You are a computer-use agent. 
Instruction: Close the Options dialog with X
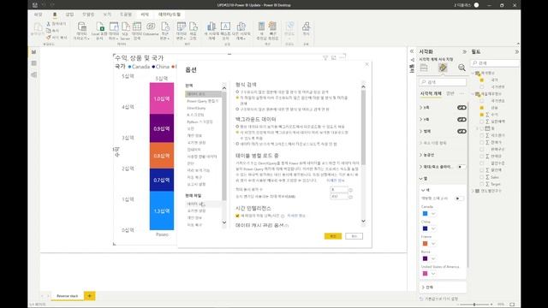point(367,64)
